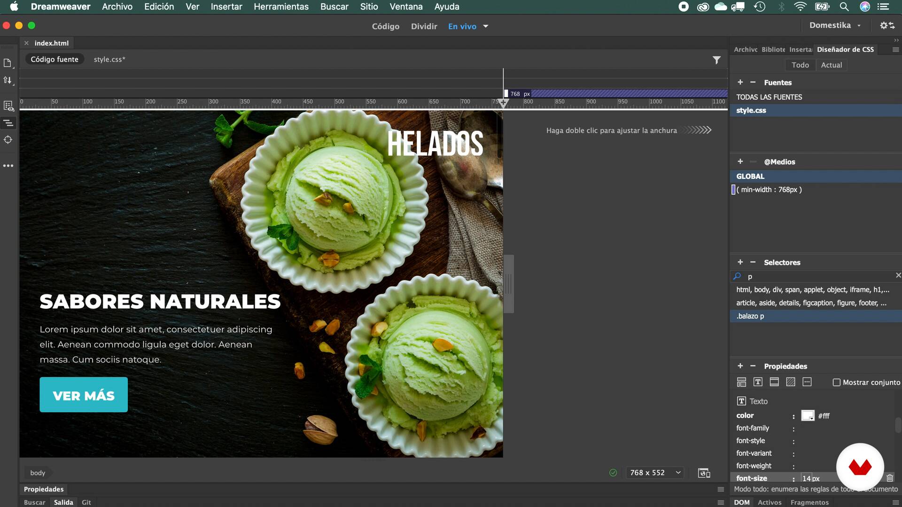Click the body tag in tag selector
902x507 pixels.
point(38,473)
